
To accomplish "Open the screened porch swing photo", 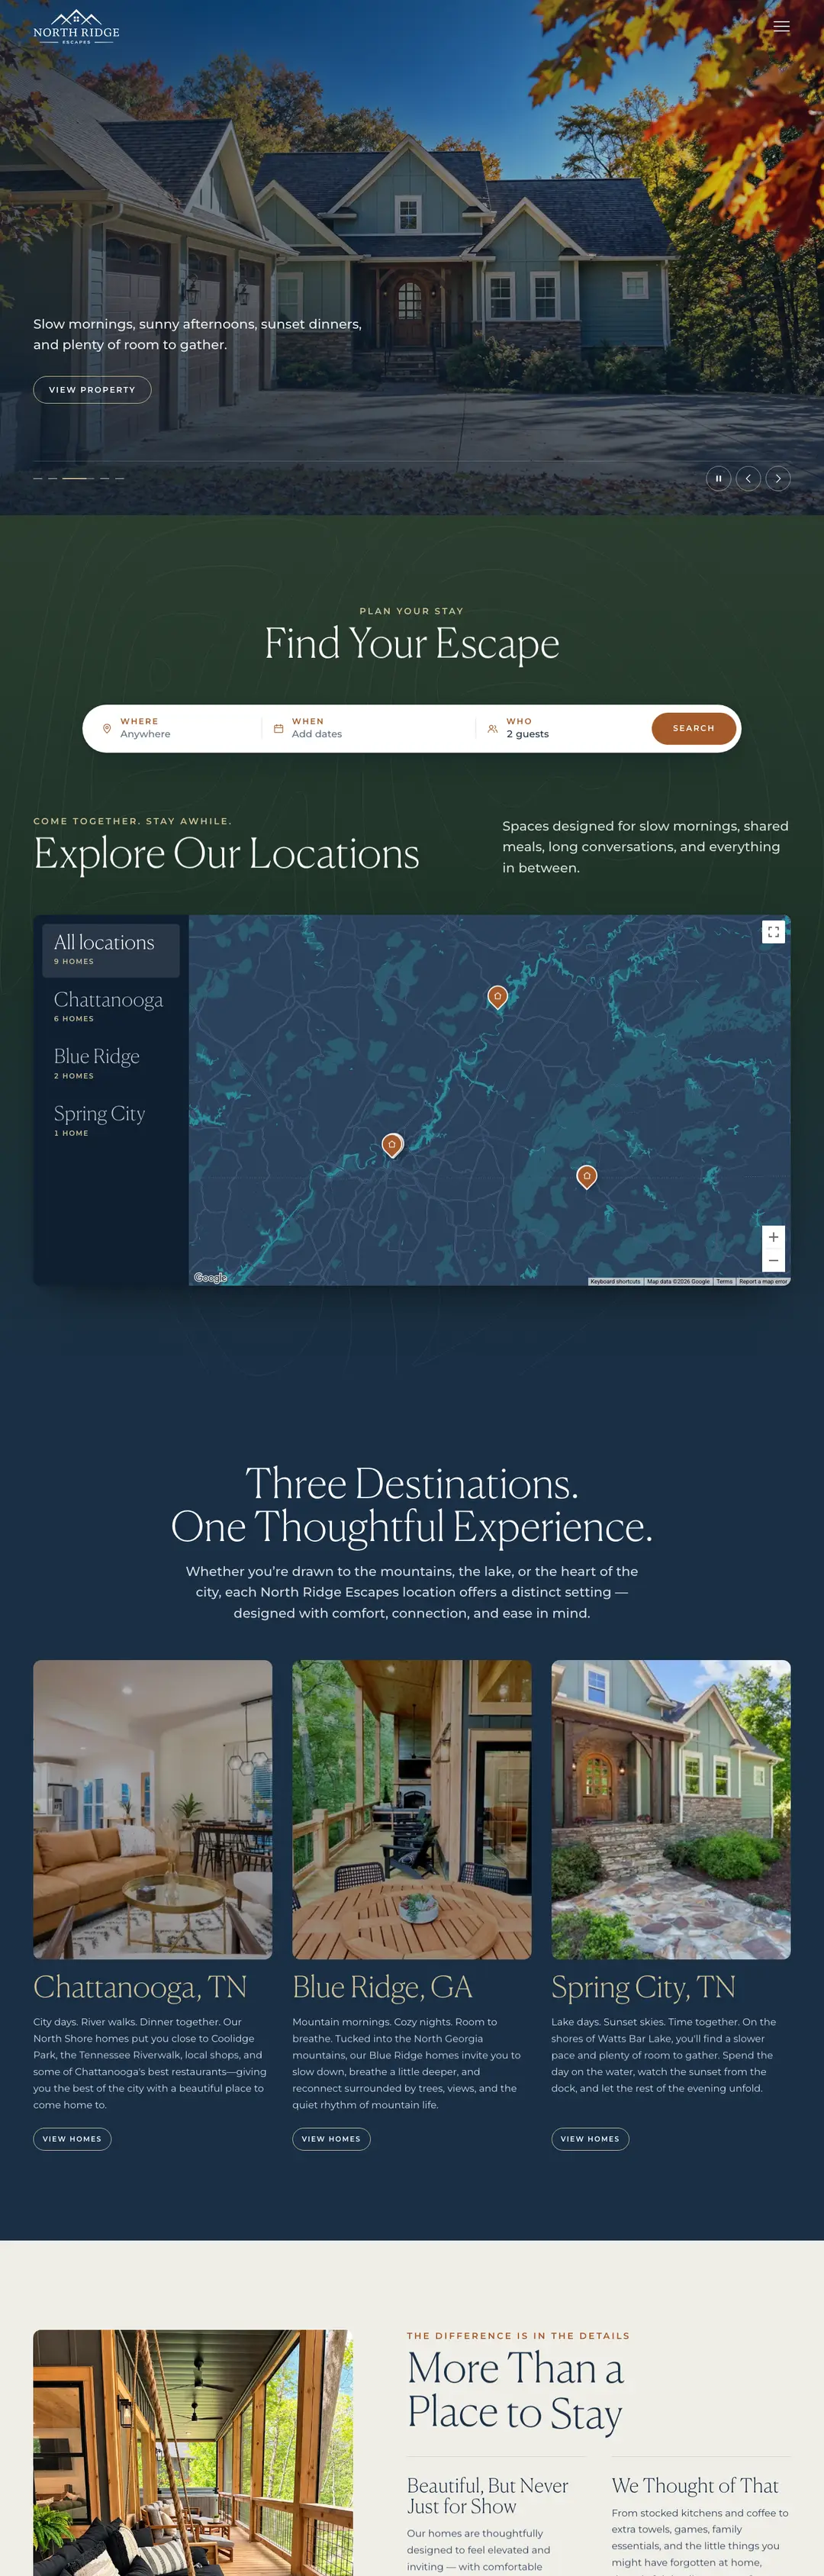I will tap(193, 2452).
